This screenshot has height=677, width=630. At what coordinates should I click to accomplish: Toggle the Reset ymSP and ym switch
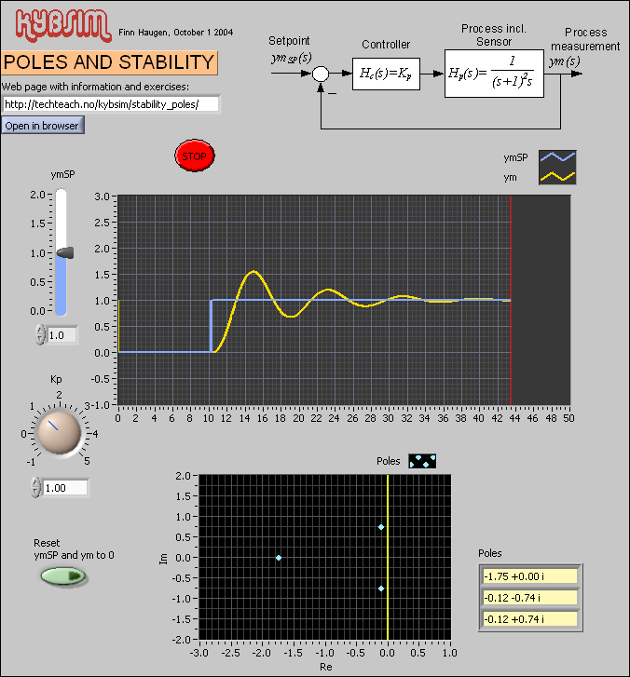64,577
